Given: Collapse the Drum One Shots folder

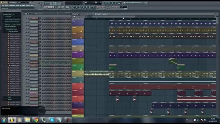Looking at the screenshot, I should pos(12,29).
